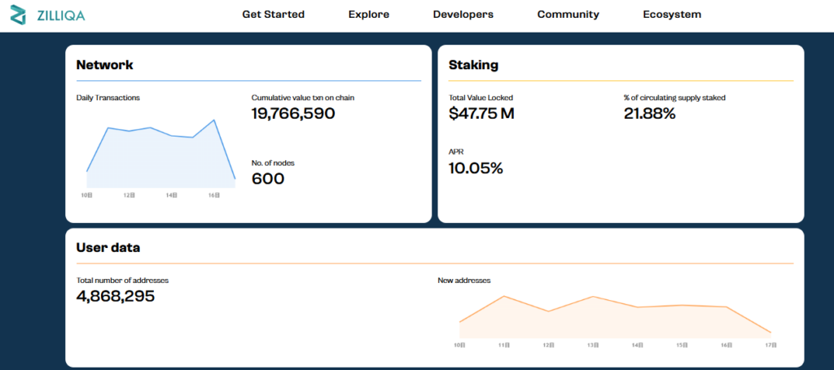Click the Staking card heading

click(473, 65)
